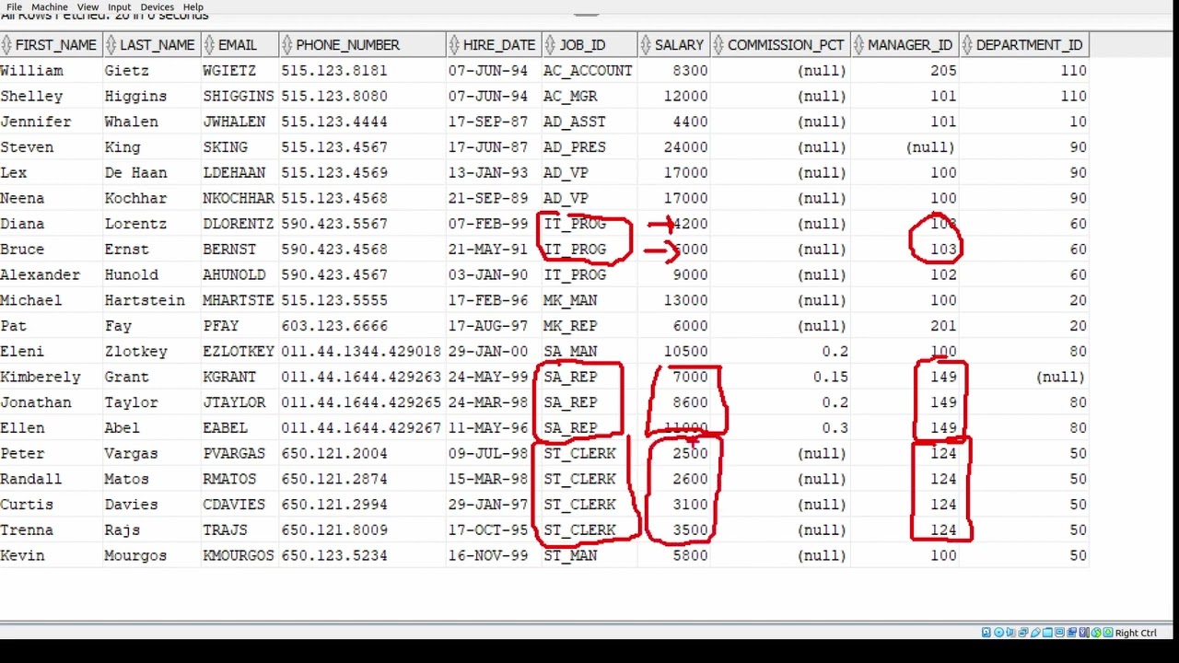
Task: Open the Input menu
Action: click(119, 6)
